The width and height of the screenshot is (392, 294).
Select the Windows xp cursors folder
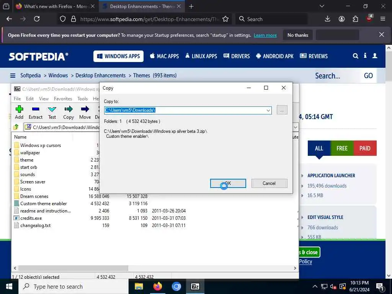tap(38, 145)
